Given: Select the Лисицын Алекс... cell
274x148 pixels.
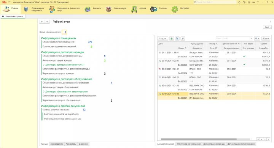Looking at the screenshot, I should 197,52.
